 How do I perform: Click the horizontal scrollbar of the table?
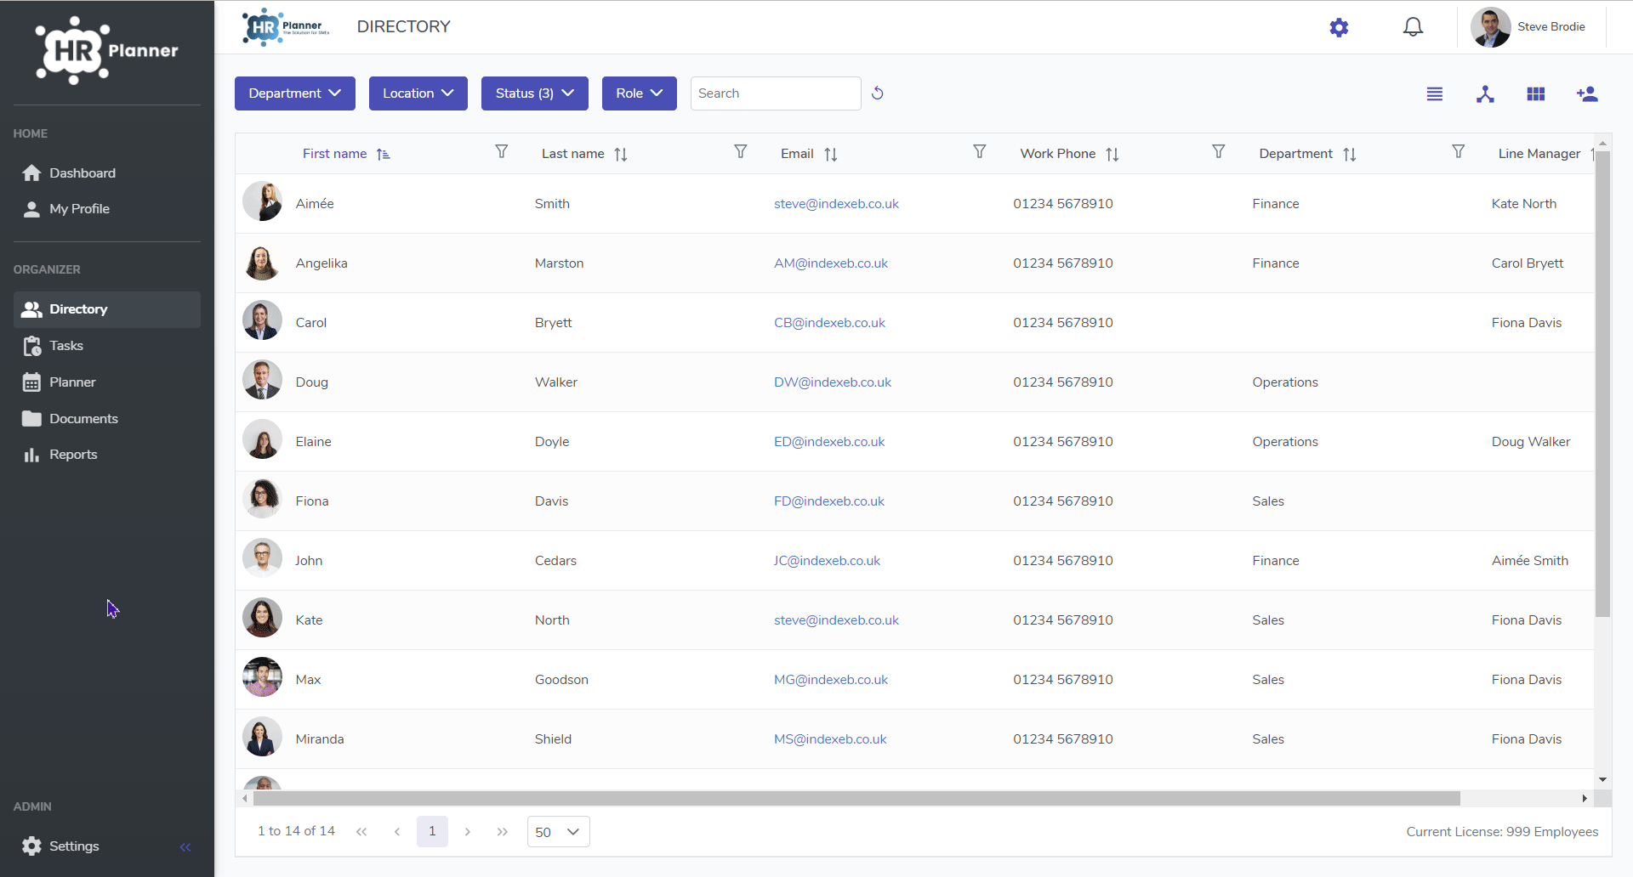click(856, 799)
